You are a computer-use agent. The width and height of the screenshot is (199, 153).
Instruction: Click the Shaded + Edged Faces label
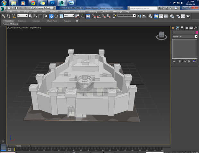coord(31,28)
